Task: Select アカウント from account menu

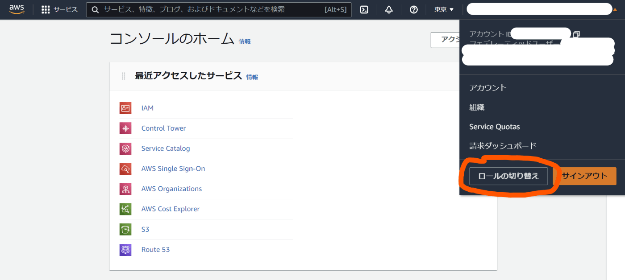Action: click(x=488, y=87)
